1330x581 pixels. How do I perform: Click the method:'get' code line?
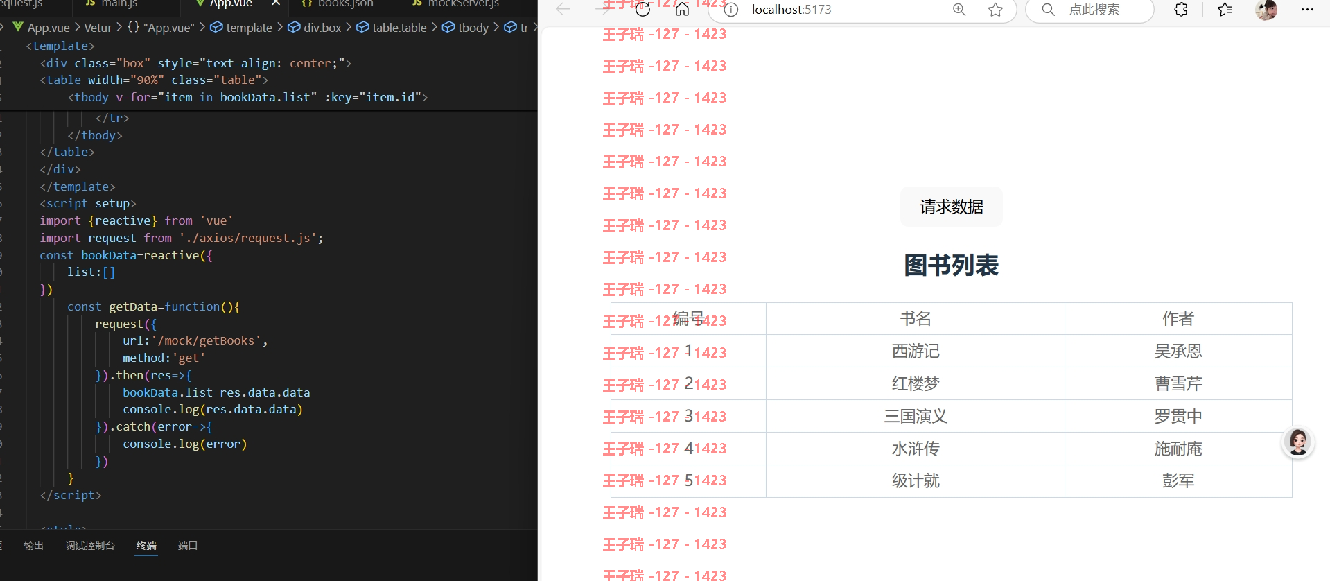164,358
